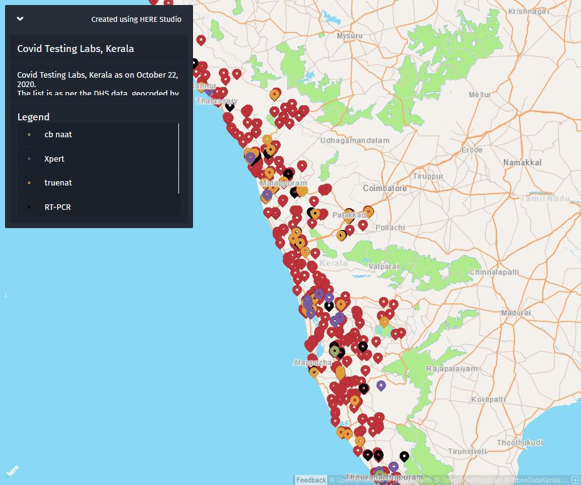This screenshot has width=581, height=485.
Task: Click the green marker above Alappuzha label
Action: pos(335,350)
